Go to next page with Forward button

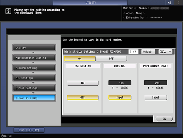[x=165, y=52]
